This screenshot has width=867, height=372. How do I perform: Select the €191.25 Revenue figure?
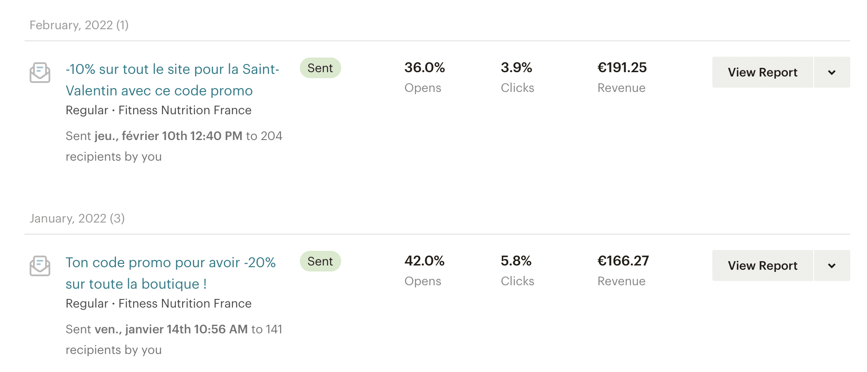(622, 77)
